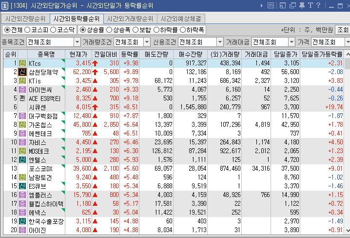Select the 시큐센 stock row name
The image size is (350, 238).
click(x=37, y=107)
